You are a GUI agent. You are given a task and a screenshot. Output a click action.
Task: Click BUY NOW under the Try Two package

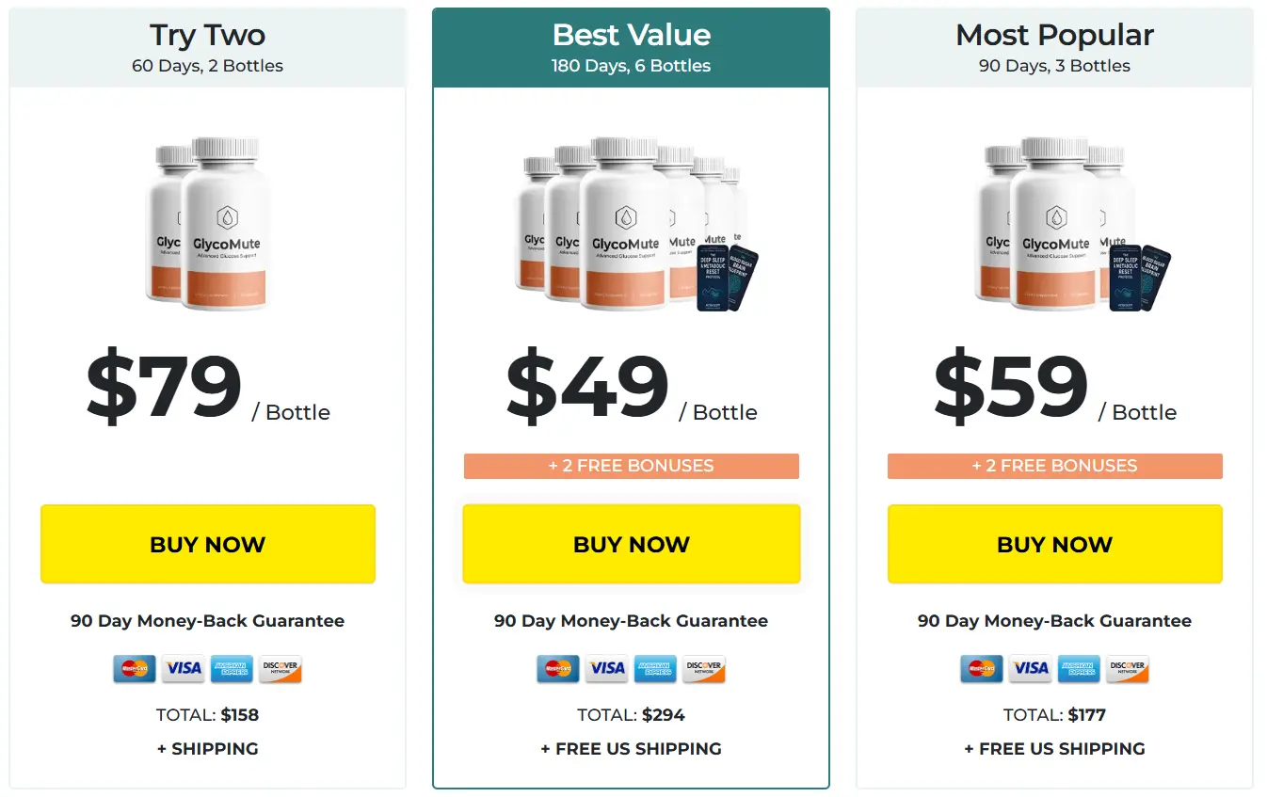pyautogui.click(x=207, y=544)
